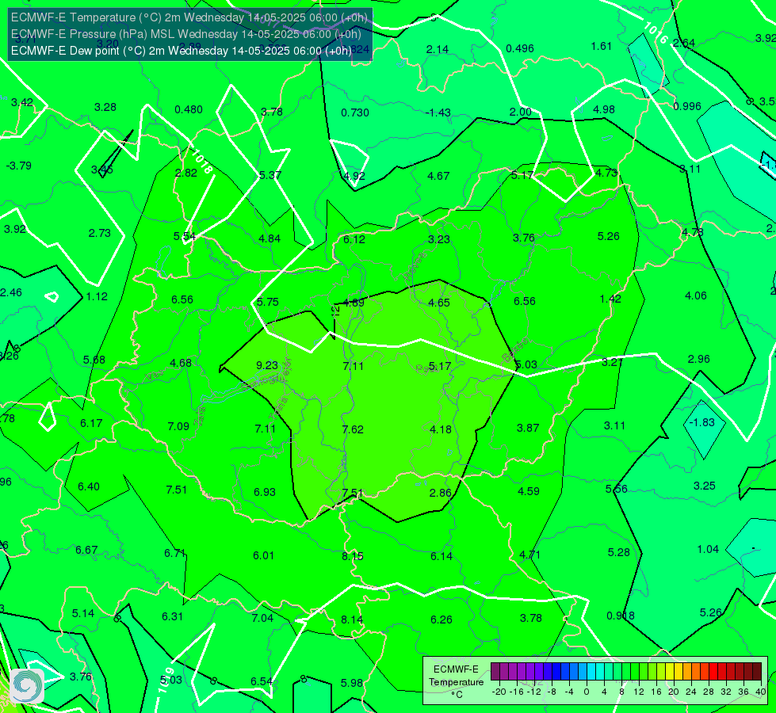Click the 1.12 dew point value
Screen dimensions: 776x713
click(97, 296)
